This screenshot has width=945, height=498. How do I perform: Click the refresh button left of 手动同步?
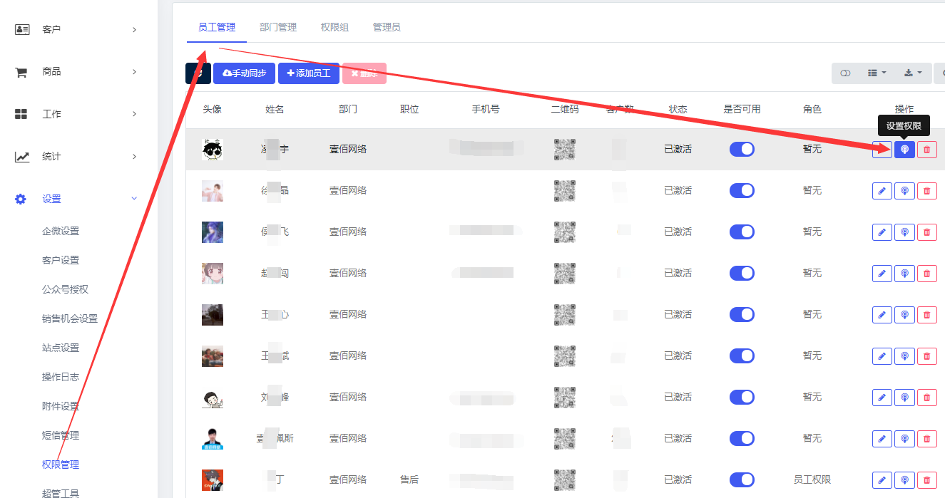click(198, 73)
